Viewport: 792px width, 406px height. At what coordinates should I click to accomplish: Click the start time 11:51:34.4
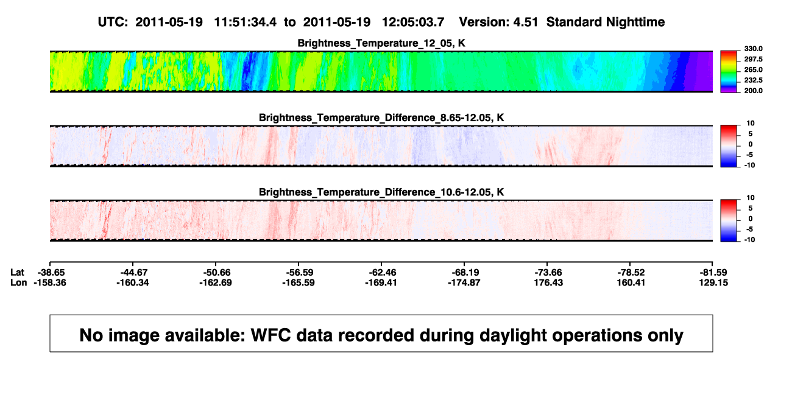point(246,22)
